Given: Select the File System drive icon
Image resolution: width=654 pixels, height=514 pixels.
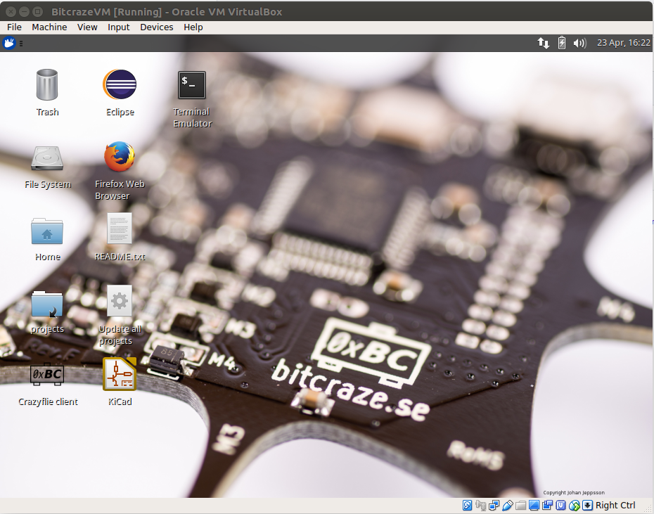Looking at the screenshot, I should [x=47, y=158].
